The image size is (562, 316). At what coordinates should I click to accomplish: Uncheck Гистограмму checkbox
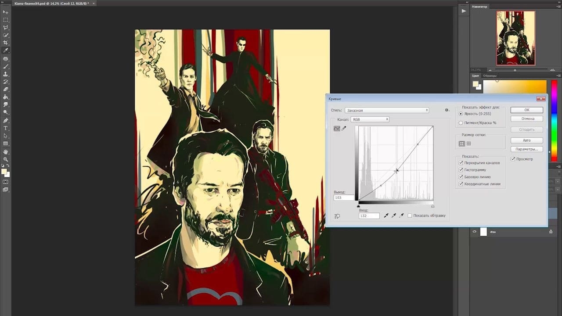[x=461, y=170]
